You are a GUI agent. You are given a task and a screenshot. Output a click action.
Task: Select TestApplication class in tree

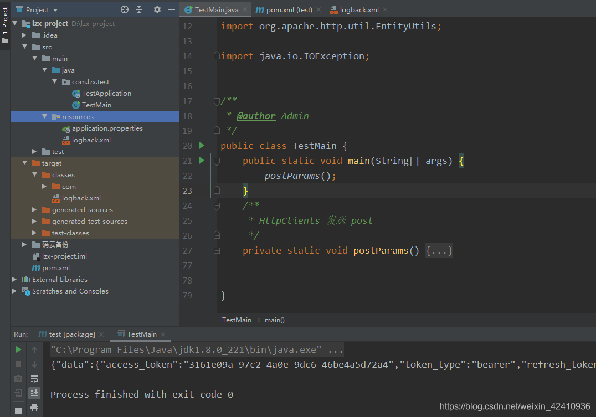[x=101, y=93]
